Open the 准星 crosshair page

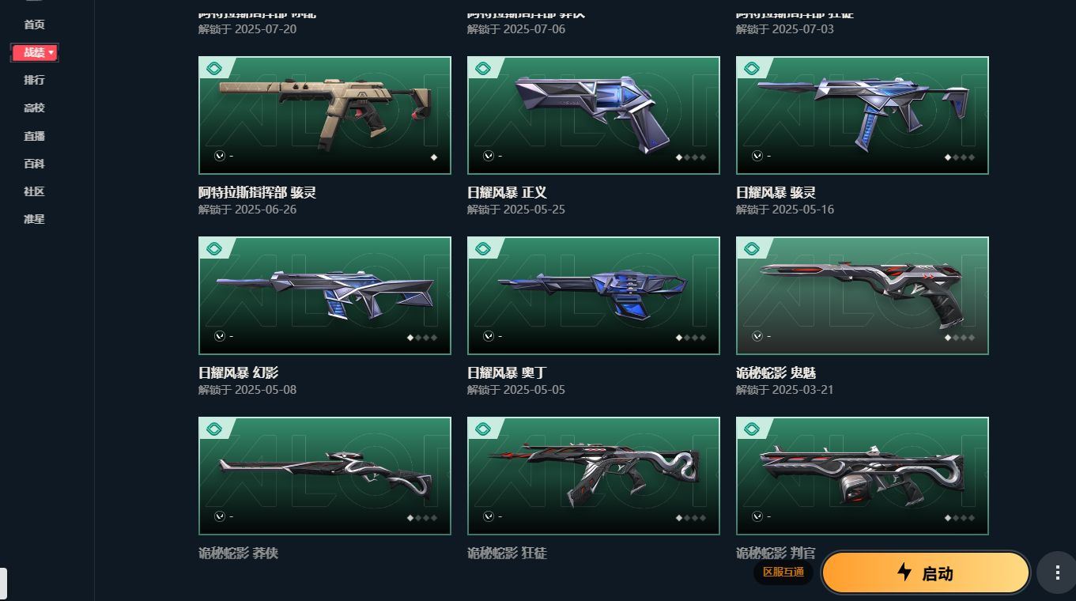pos(34,219)
